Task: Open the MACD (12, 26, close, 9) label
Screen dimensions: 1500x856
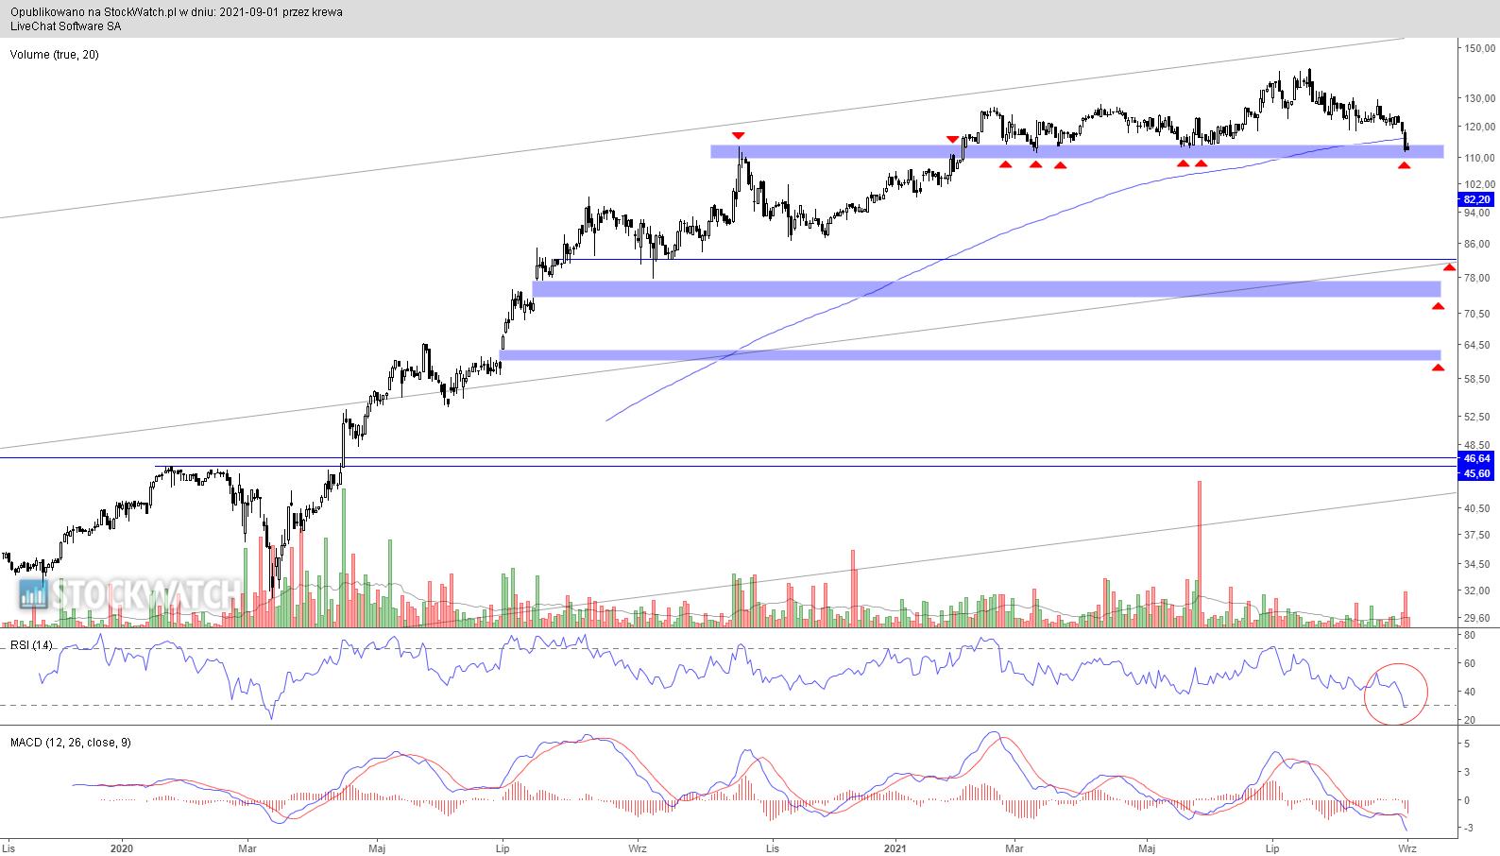Action: coord(70,743)
